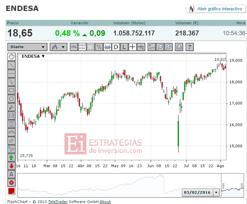Print the chart
This screenshot has height=204, width=247.
(179, 47)
